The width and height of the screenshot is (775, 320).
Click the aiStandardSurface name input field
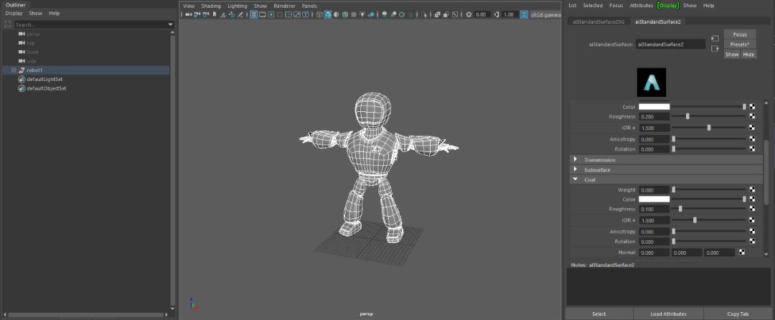click(x=670, y=44)
